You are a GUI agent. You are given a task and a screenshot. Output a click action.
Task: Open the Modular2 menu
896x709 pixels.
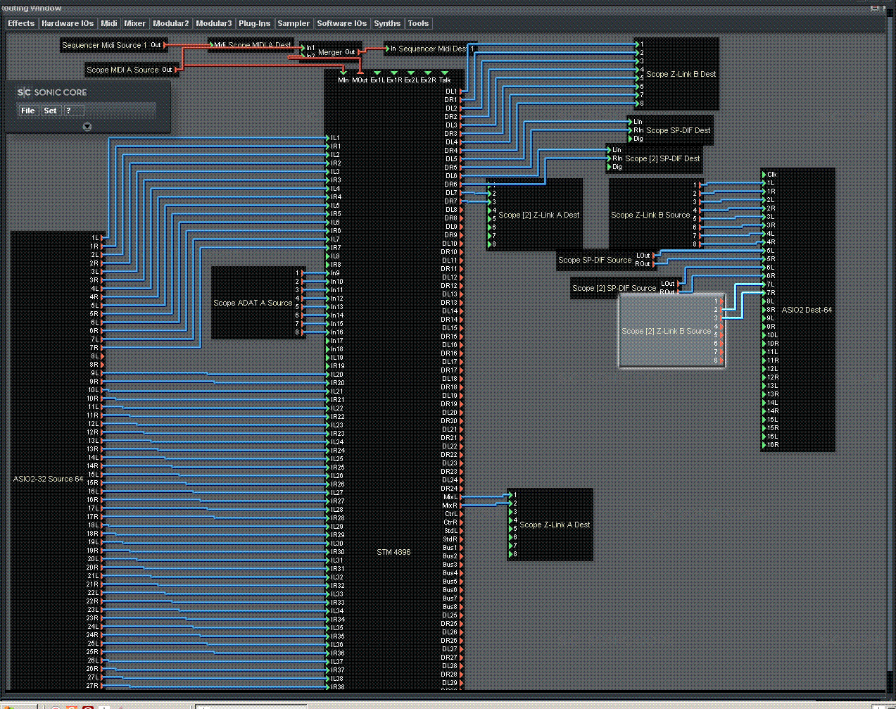(x=171, y=23)
